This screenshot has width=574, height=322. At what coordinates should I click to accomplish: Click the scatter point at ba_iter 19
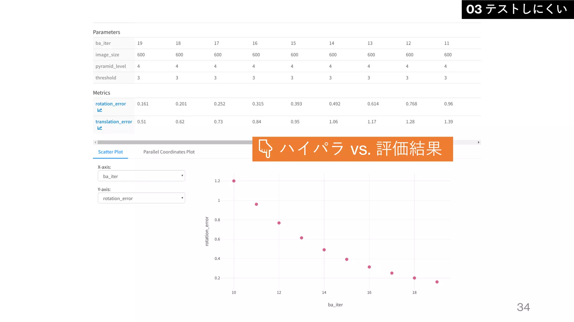click(437, 282)
